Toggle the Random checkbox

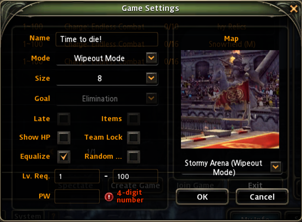pyautogui.click(x=134, y=157)
